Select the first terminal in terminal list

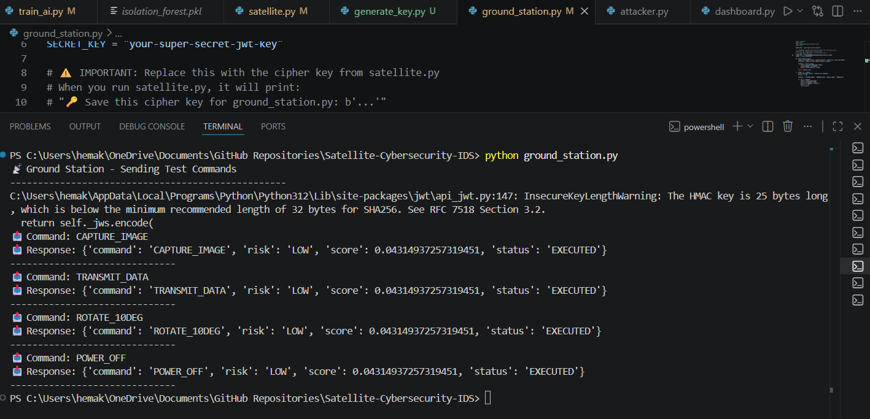click(858, 148)
